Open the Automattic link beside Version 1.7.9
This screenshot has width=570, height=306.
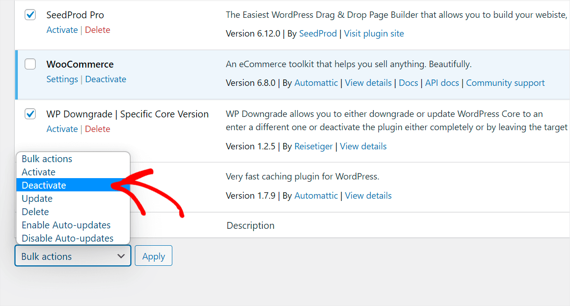(x=316, y=195)
